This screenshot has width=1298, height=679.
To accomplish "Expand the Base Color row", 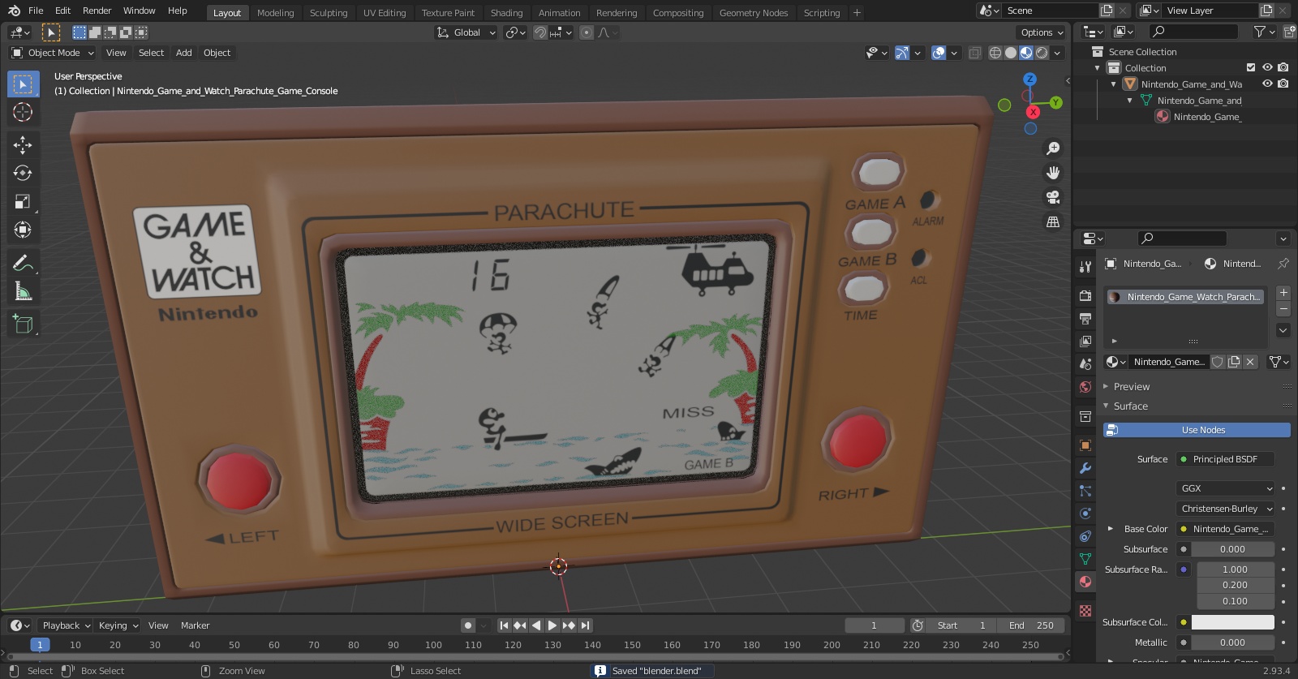I will [1111, 529].
